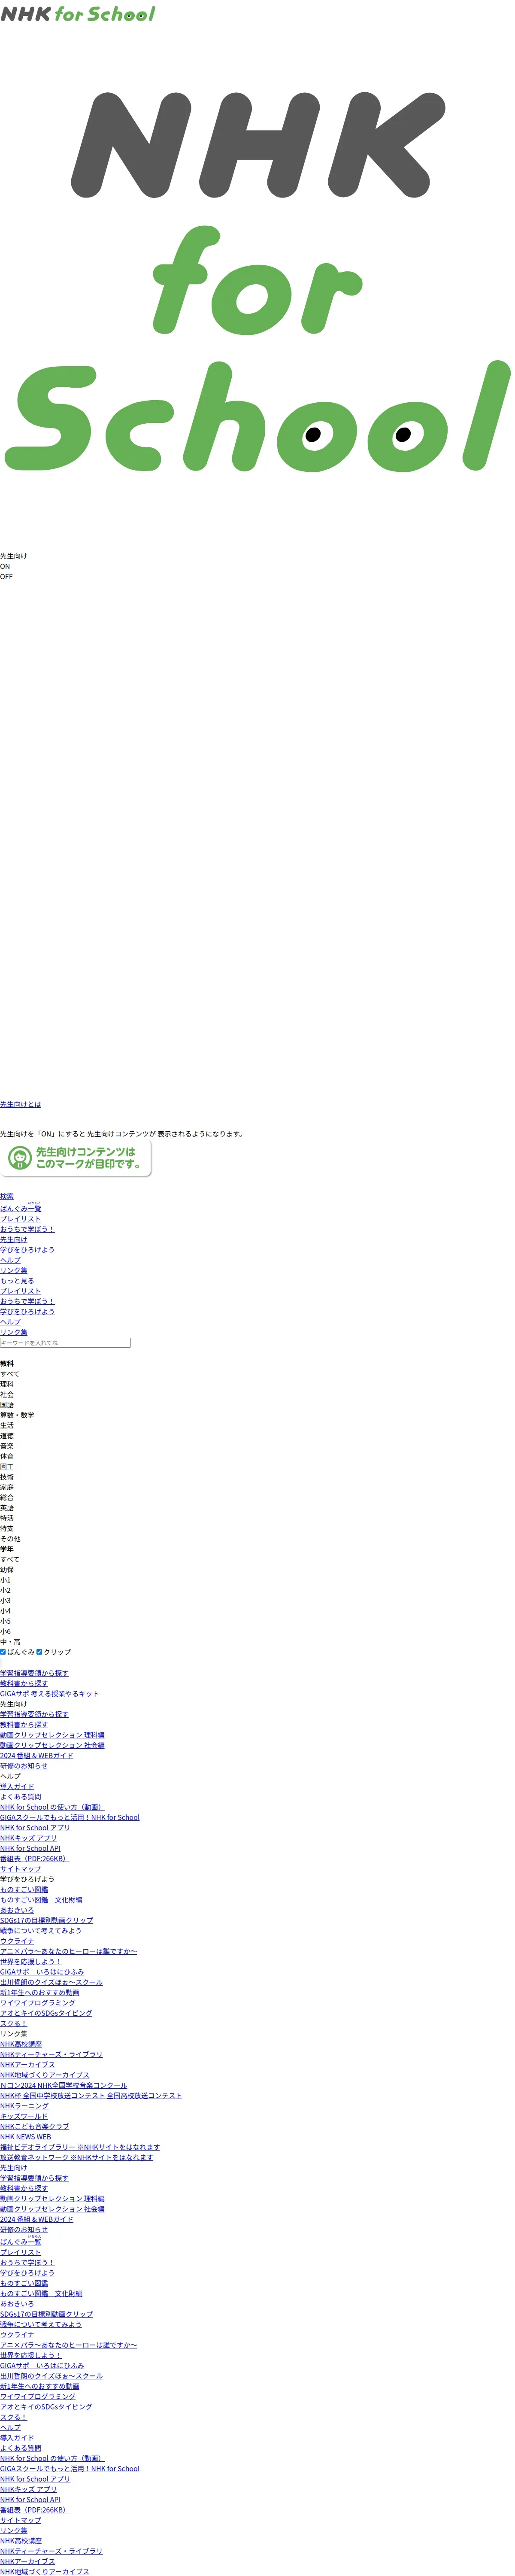Select 生活 in the subject list
Screen dimensions: 515x2576
pos(7,1425)
